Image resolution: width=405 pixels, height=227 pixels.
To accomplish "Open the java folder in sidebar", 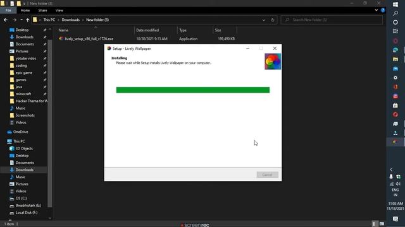I will tap(18, 87).
